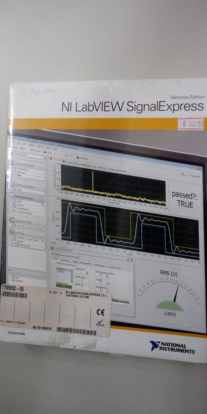Open the spectrum output dropdown arrow
Screen dimensions: 207x414
[x=42, y=205]
